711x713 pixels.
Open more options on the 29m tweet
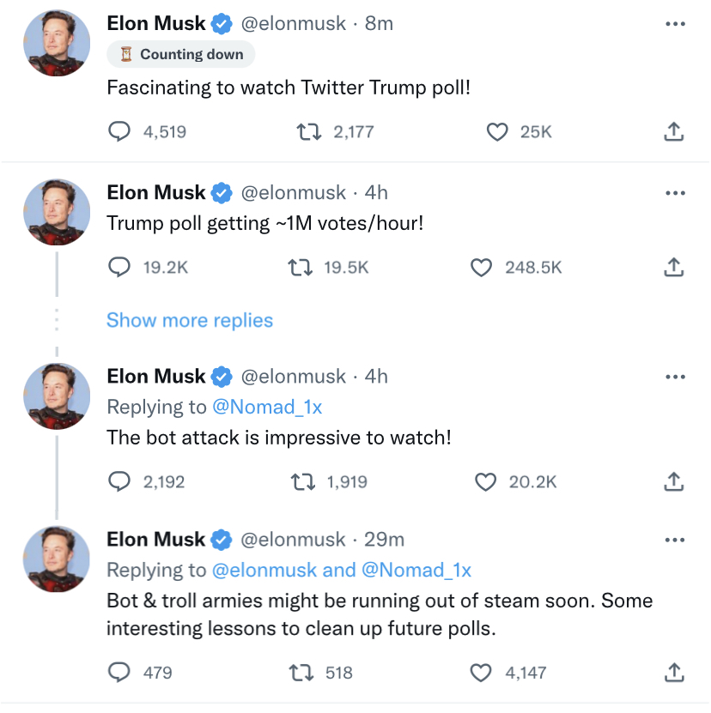pos(676,540)
